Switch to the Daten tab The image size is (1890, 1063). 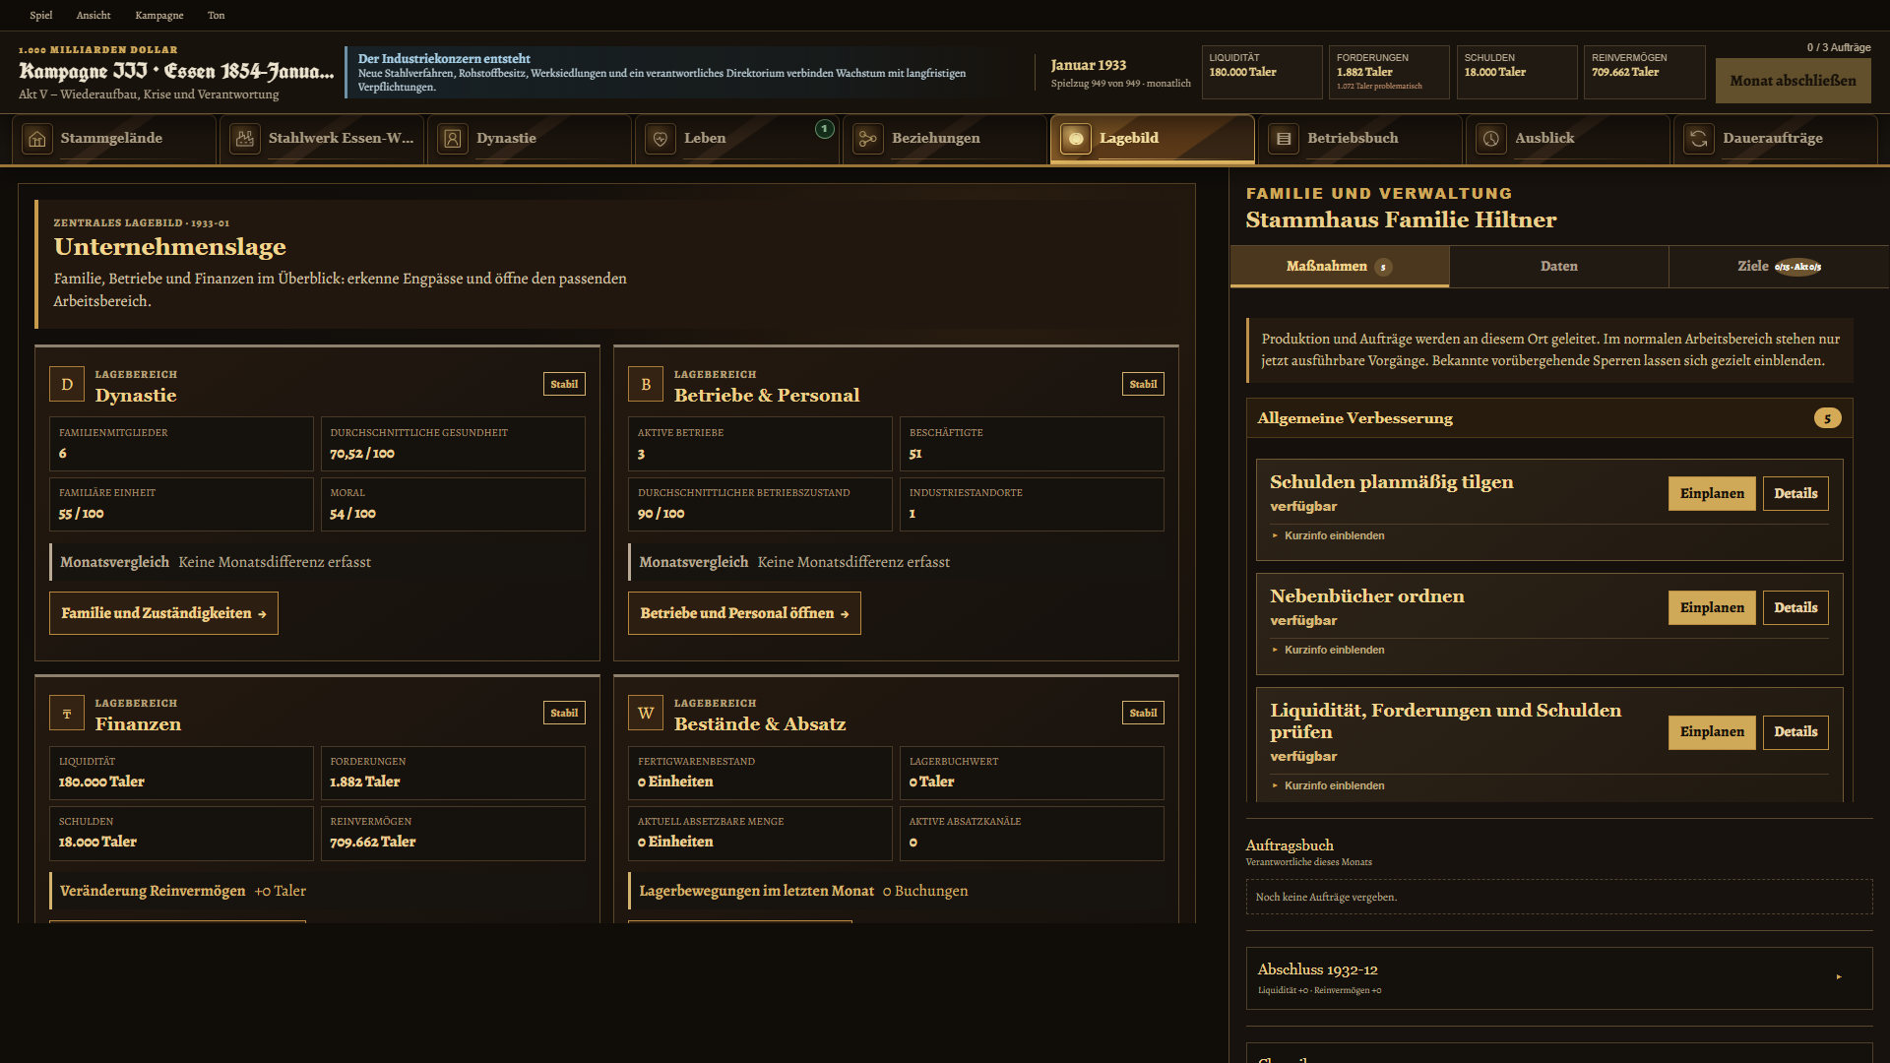[1559, 267]
